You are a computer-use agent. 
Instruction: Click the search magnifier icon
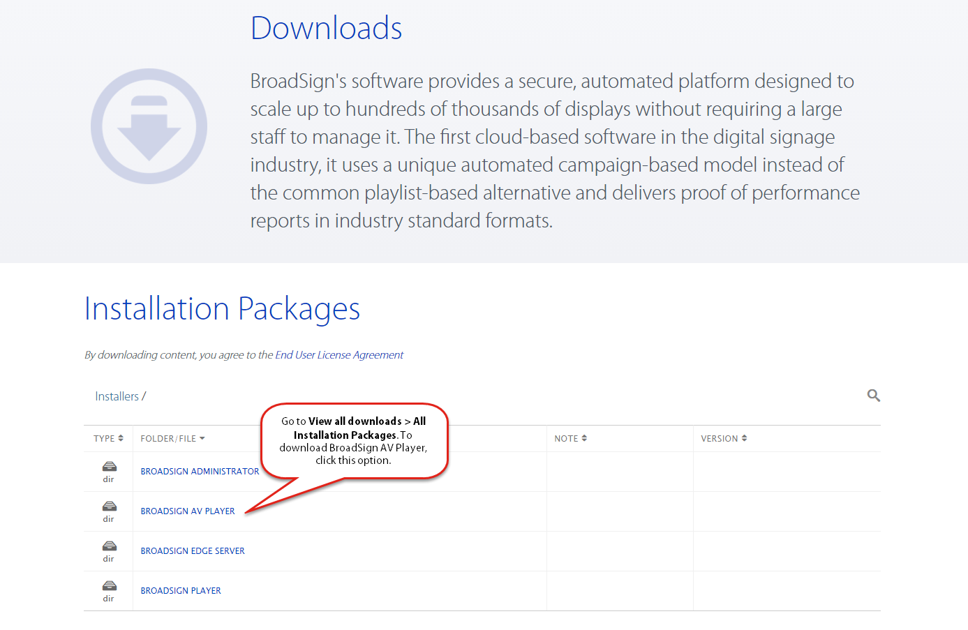coord(873,396)
